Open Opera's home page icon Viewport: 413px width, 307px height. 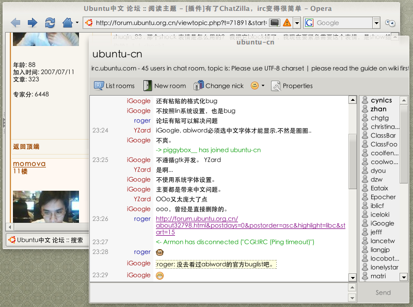pyautogui.click(x=68, y=23)
